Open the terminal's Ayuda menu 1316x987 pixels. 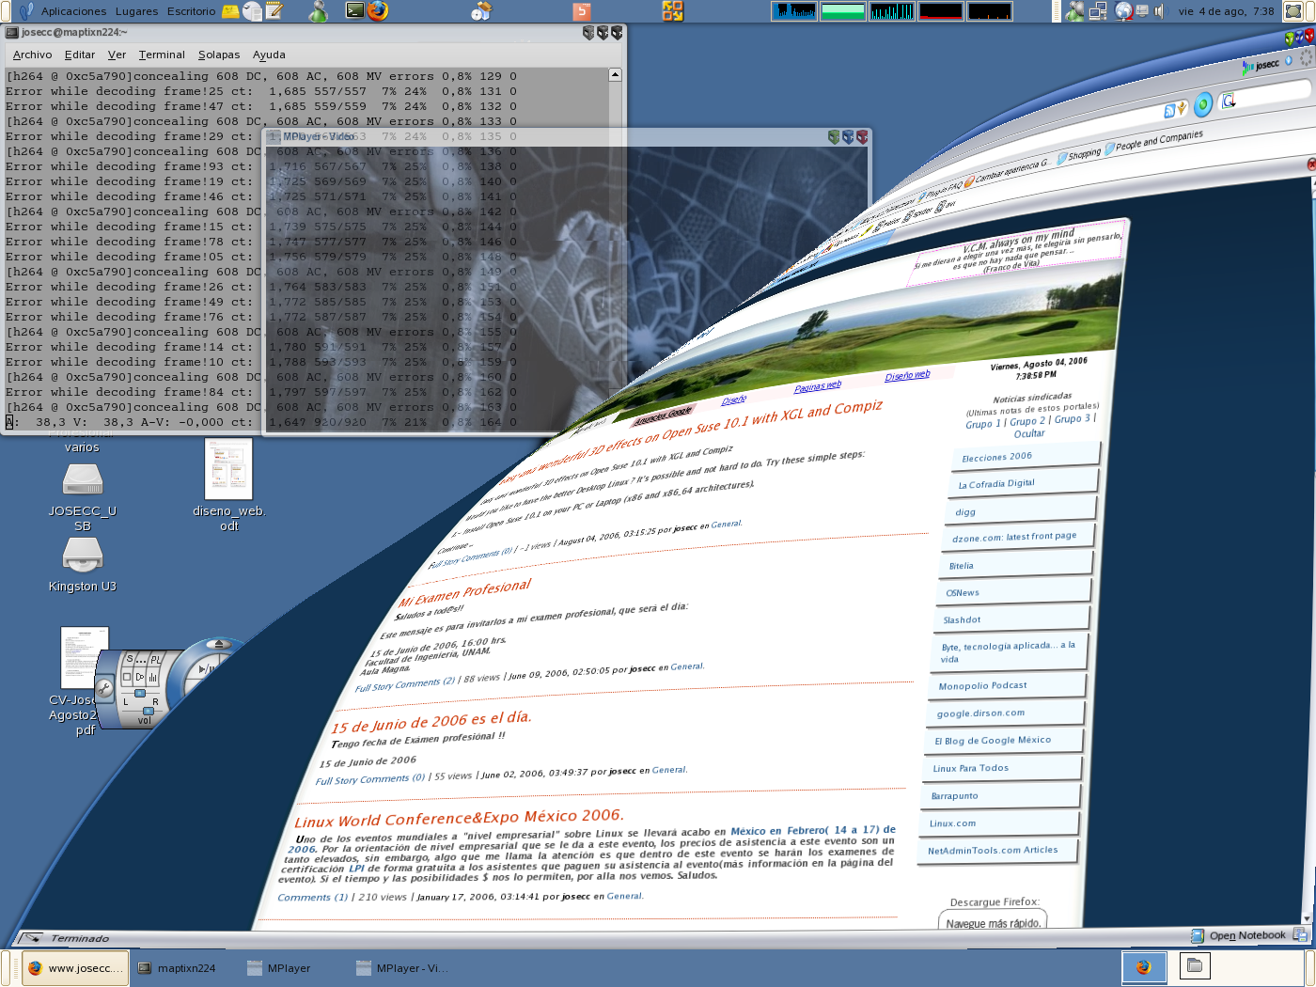(x=269, y=55)
